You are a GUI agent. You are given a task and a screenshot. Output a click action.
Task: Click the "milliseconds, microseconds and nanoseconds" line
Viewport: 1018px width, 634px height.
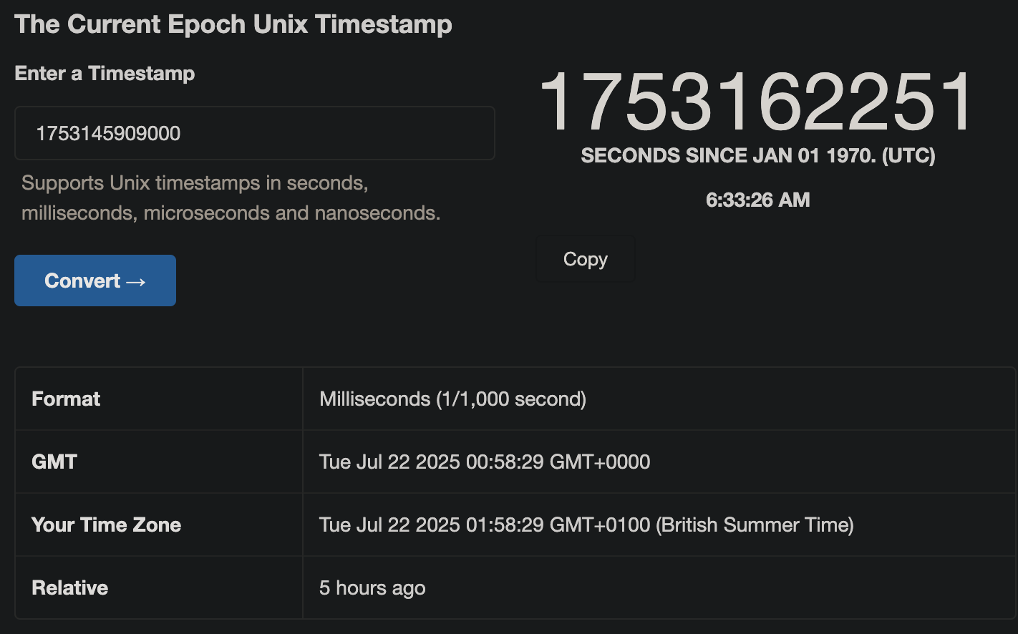(x=231, y=213)
